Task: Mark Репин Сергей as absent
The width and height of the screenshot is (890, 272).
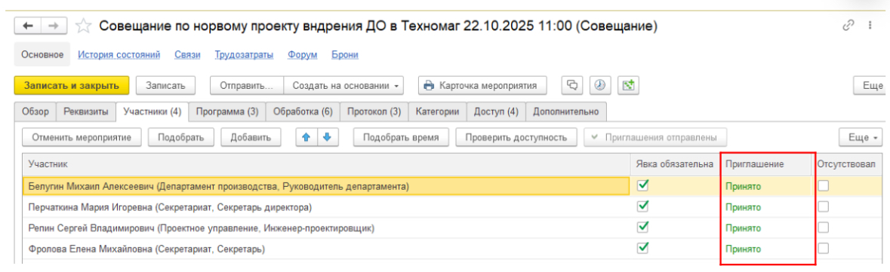Action: point(823,228)
